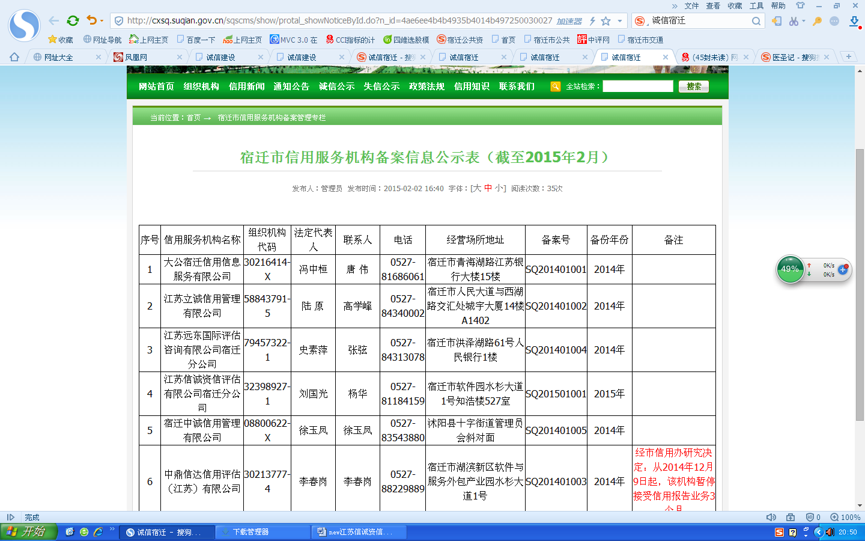Image resolution: width=865 pixels, height=541 pixels.
Task: Click the home icon left of tabs
Action: coord(14,57)
